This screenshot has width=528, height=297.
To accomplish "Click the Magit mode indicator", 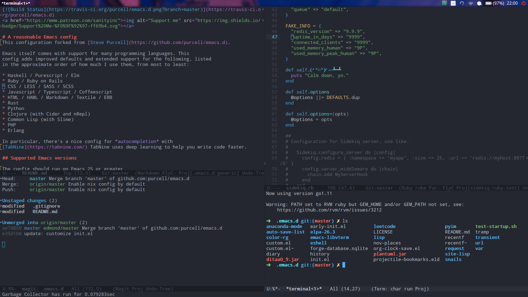I will coord(122,289).
